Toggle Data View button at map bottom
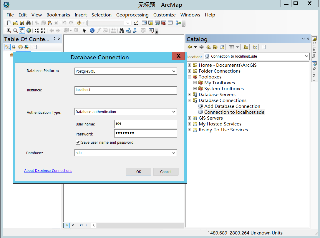 coord(67,225)
